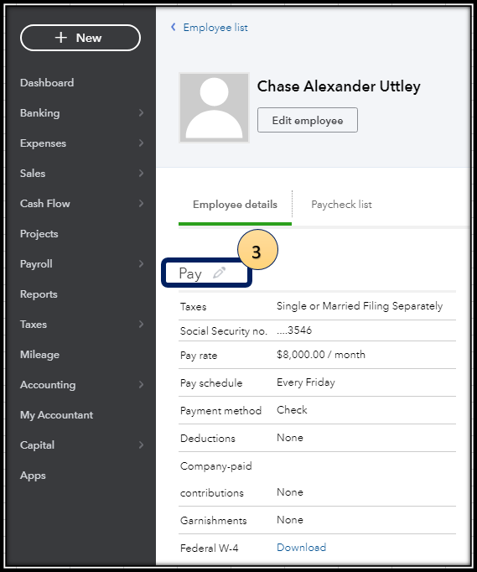Go back to Employee list link
The image size is (477, 572).
(x=215, y=28)
